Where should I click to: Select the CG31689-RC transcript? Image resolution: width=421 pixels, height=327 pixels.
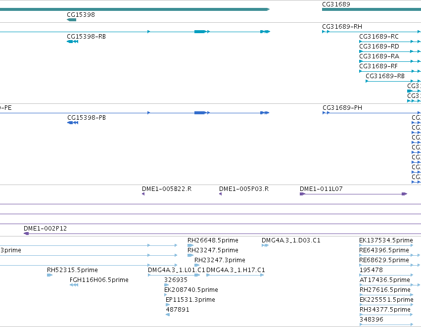pyautogui.click(x=379, y=37)
